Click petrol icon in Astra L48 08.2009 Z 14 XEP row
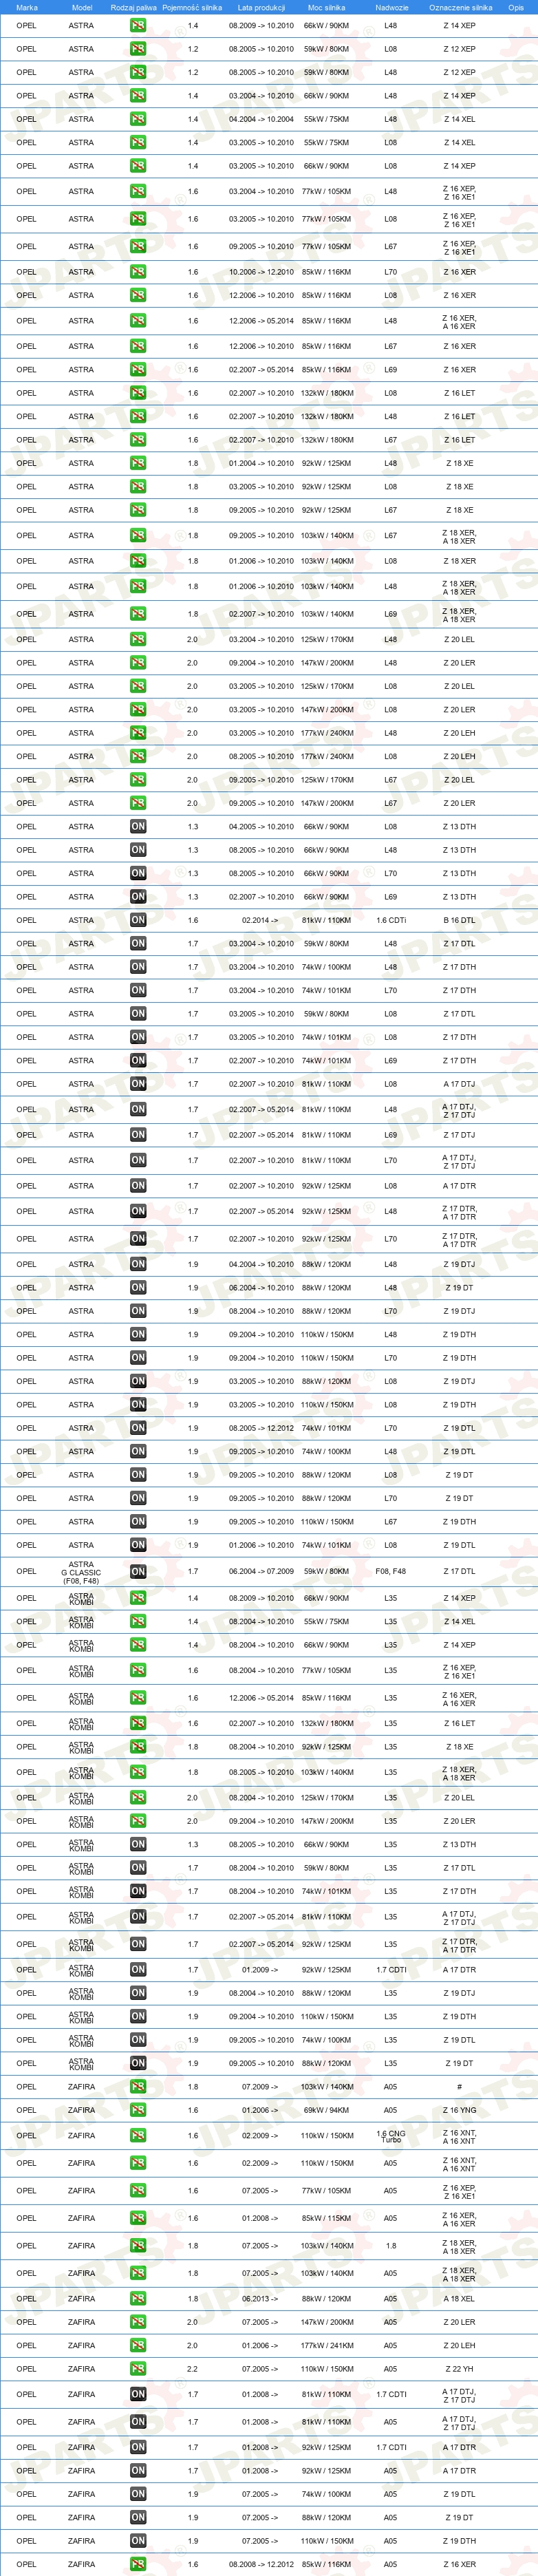 (138, 25)
